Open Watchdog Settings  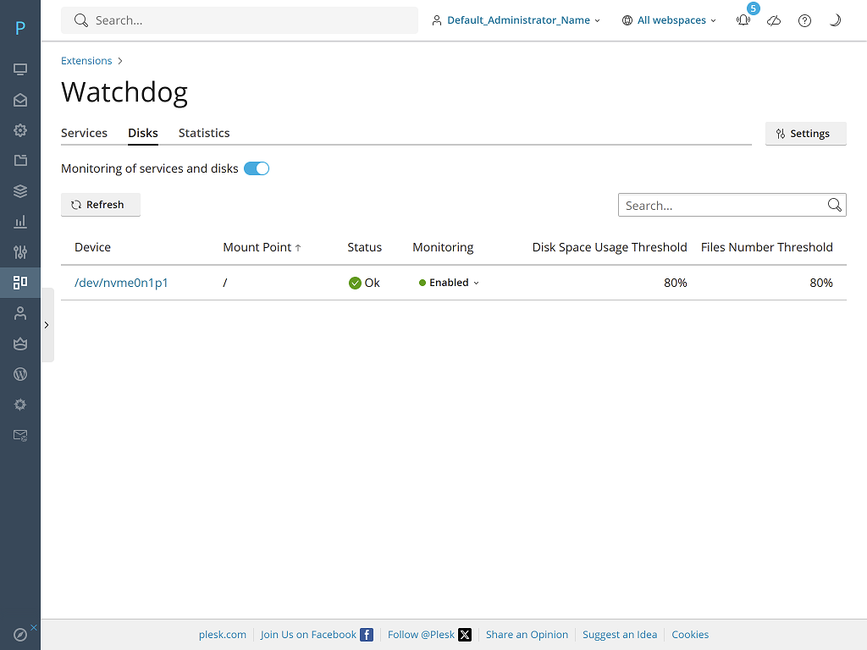click(x=805, y=134)
